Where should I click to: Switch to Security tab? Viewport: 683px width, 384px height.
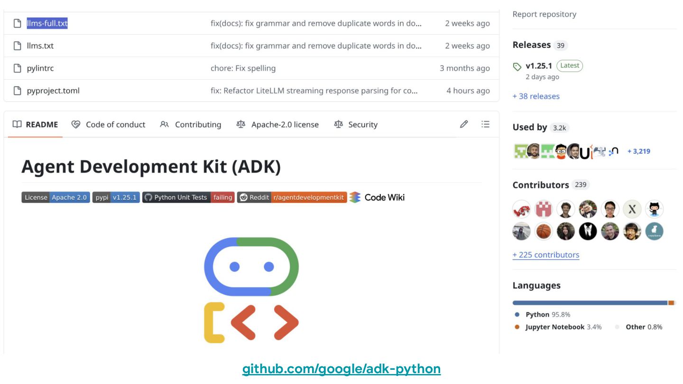356,125
